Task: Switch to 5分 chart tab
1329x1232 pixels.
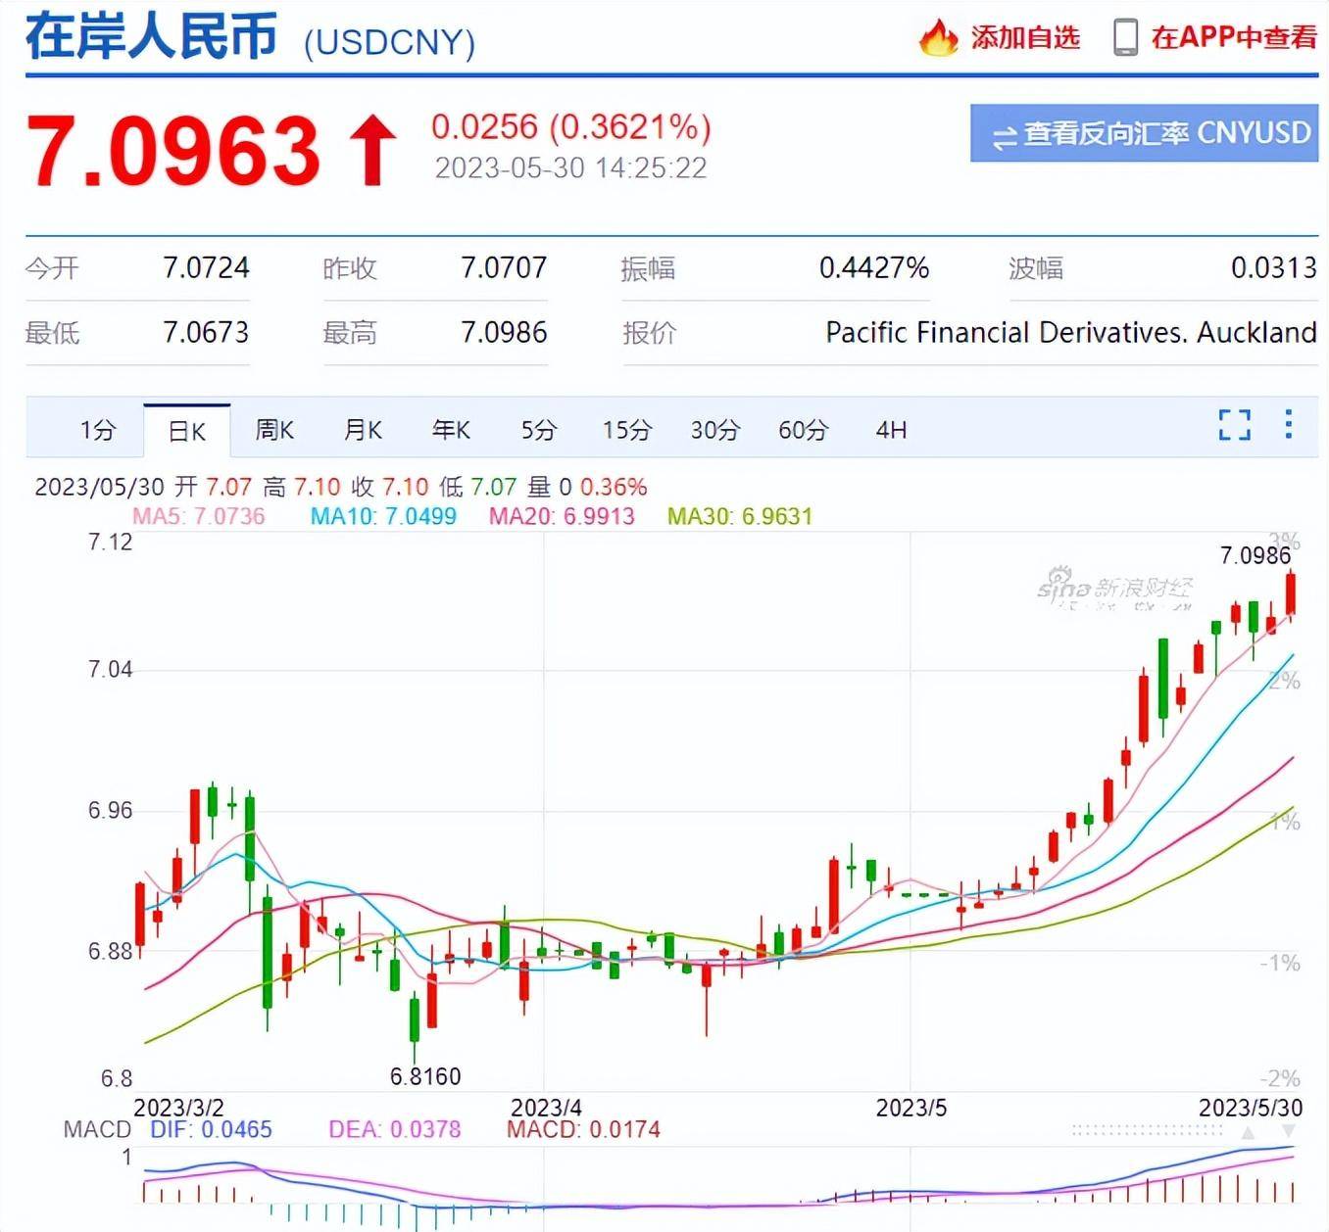Action: 539,430
